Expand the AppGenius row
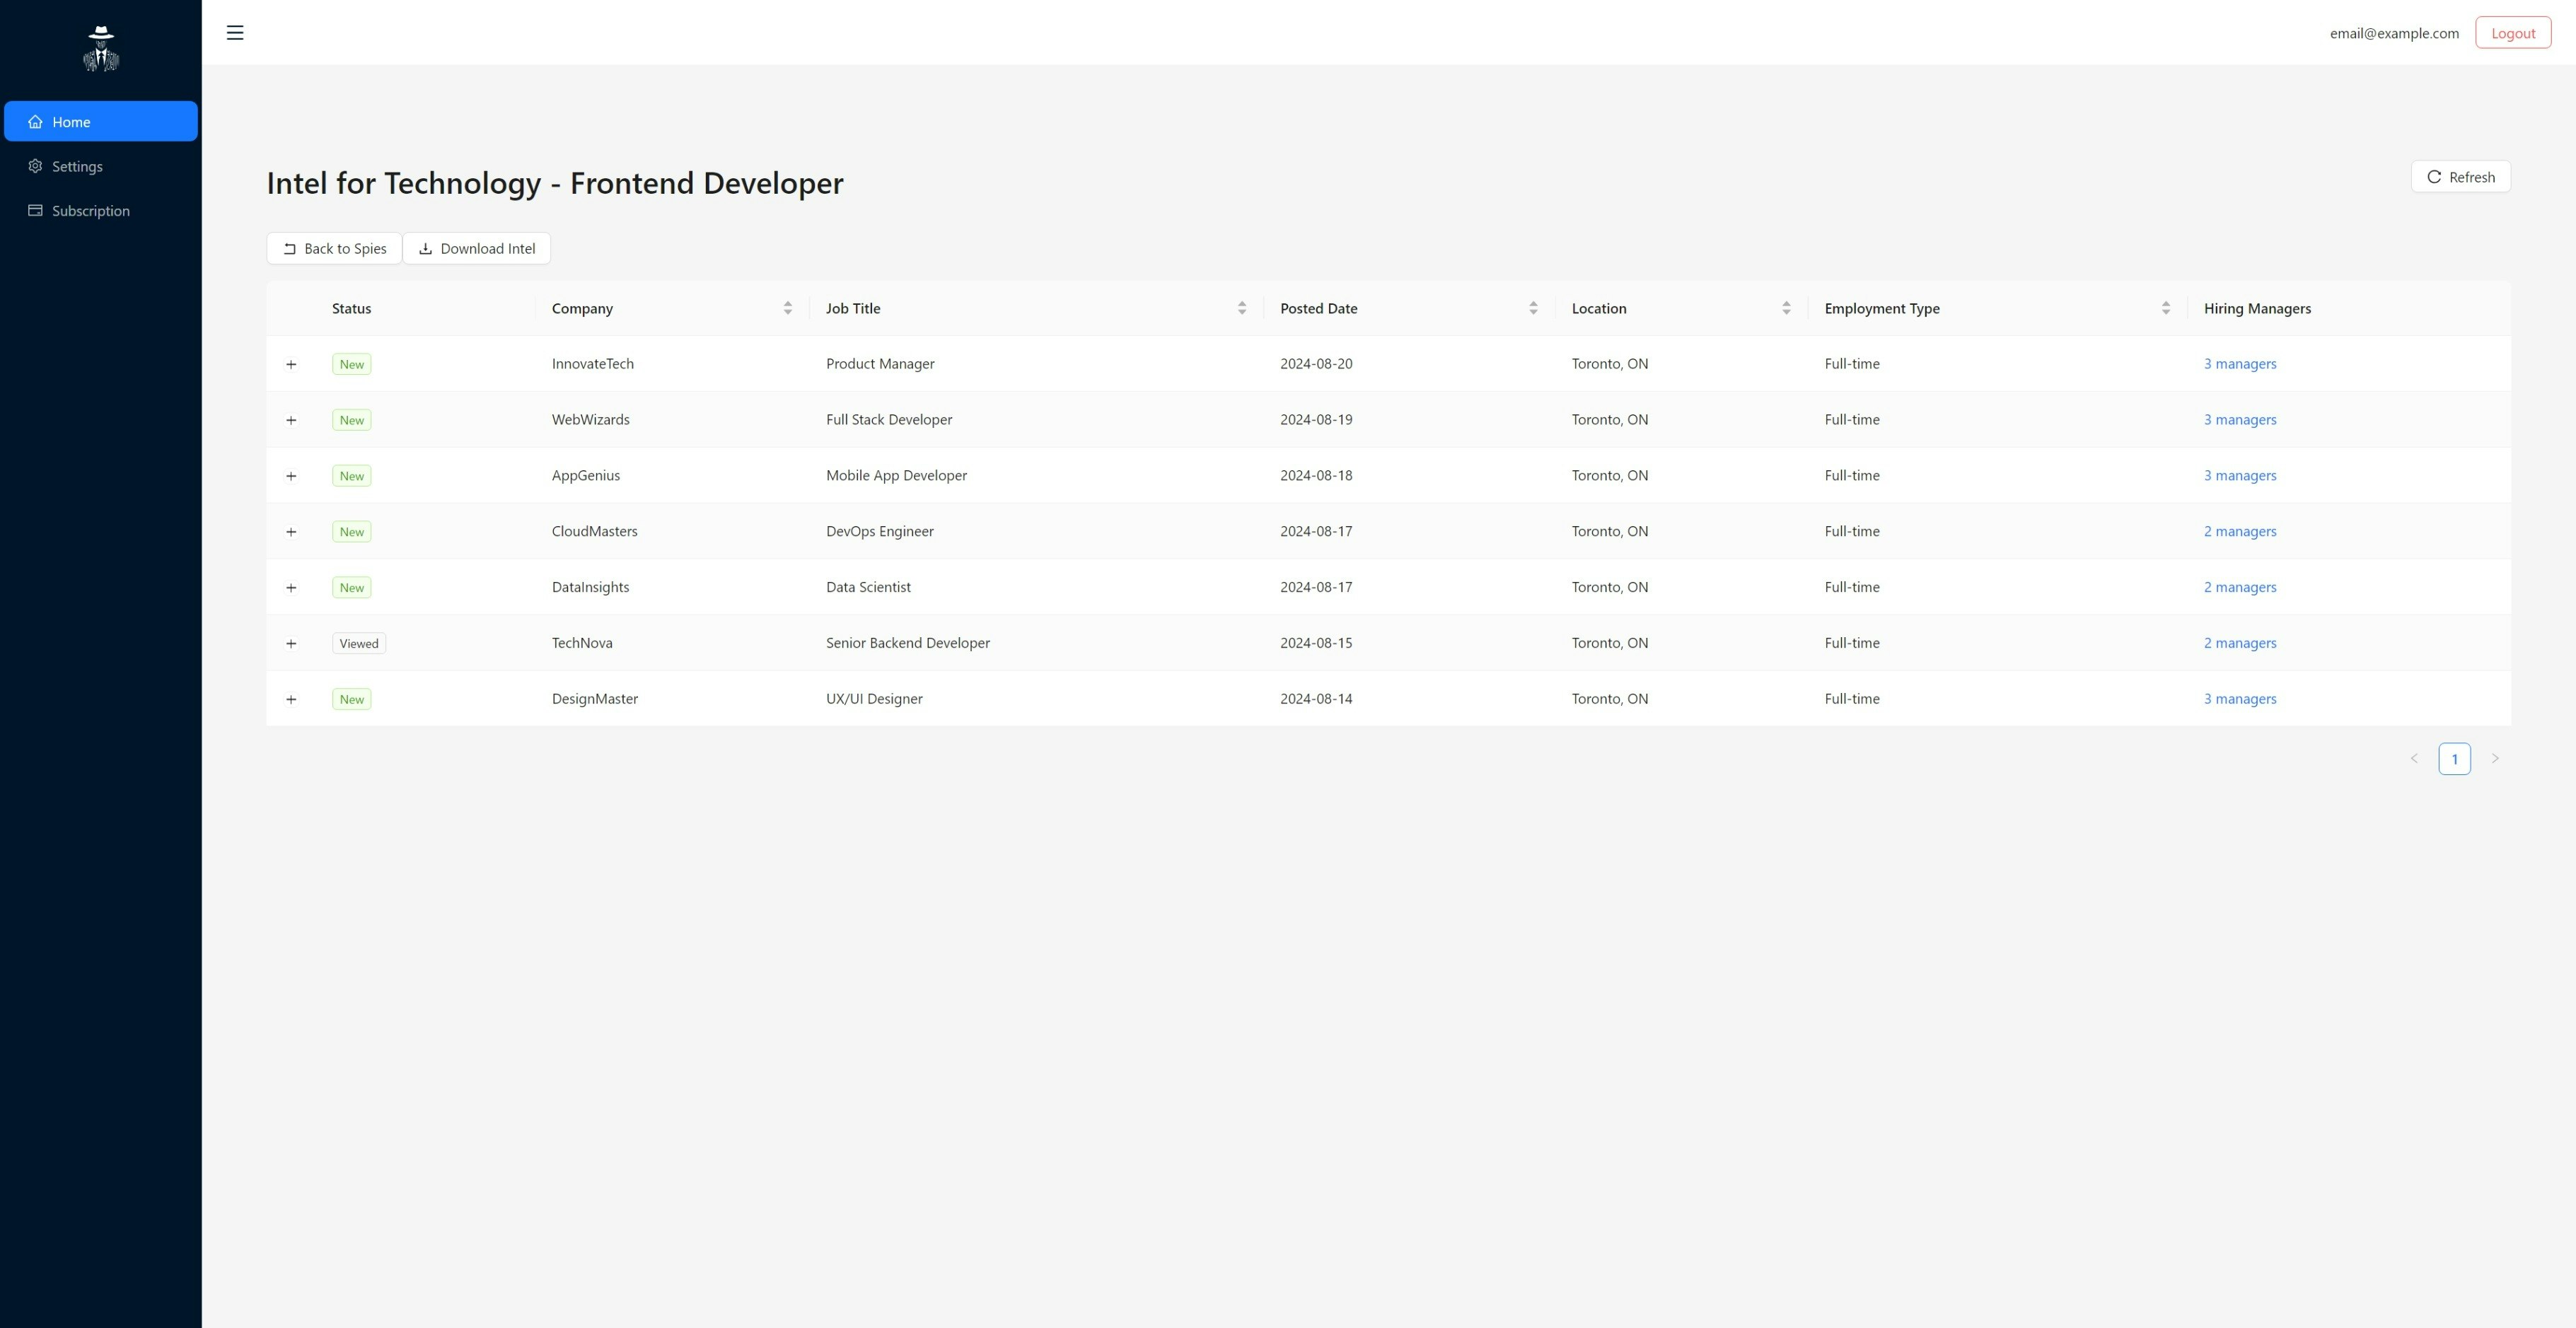This screenshot has width=2576, height=1328. click(x=291, y=476)
